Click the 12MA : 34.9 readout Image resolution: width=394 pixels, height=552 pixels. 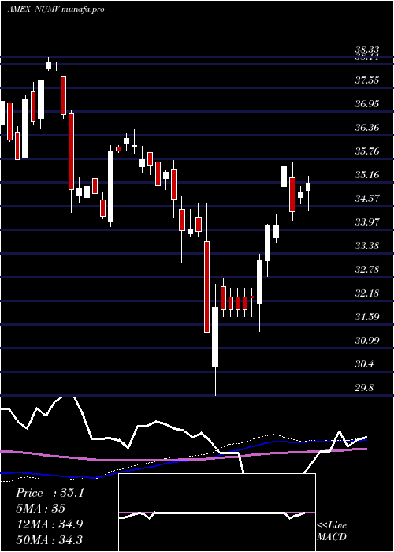pos(49,524)
